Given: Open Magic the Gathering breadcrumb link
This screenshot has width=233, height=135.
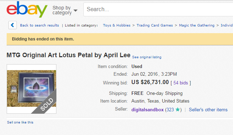Looking at the screenshot, I should pos(197,25).
